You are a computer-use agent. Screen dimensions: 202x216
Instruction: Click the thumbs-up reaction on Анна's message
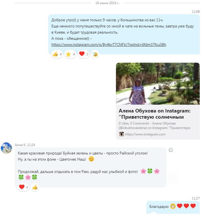click(35, 187)
